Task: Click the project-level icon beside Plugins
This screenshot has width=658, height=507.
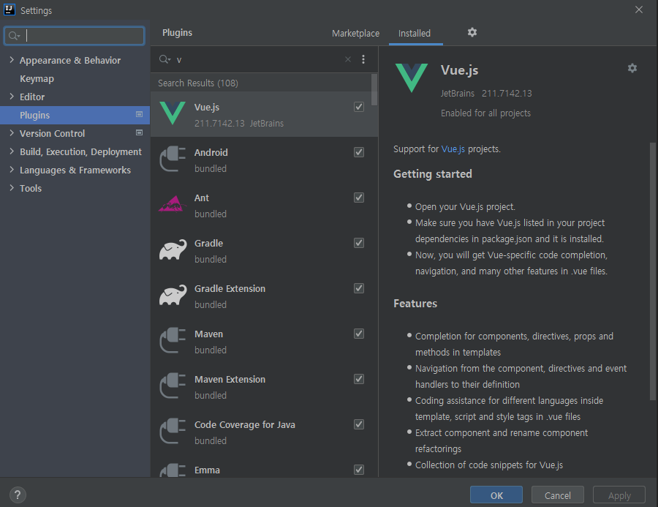Action: click(140, 114)
